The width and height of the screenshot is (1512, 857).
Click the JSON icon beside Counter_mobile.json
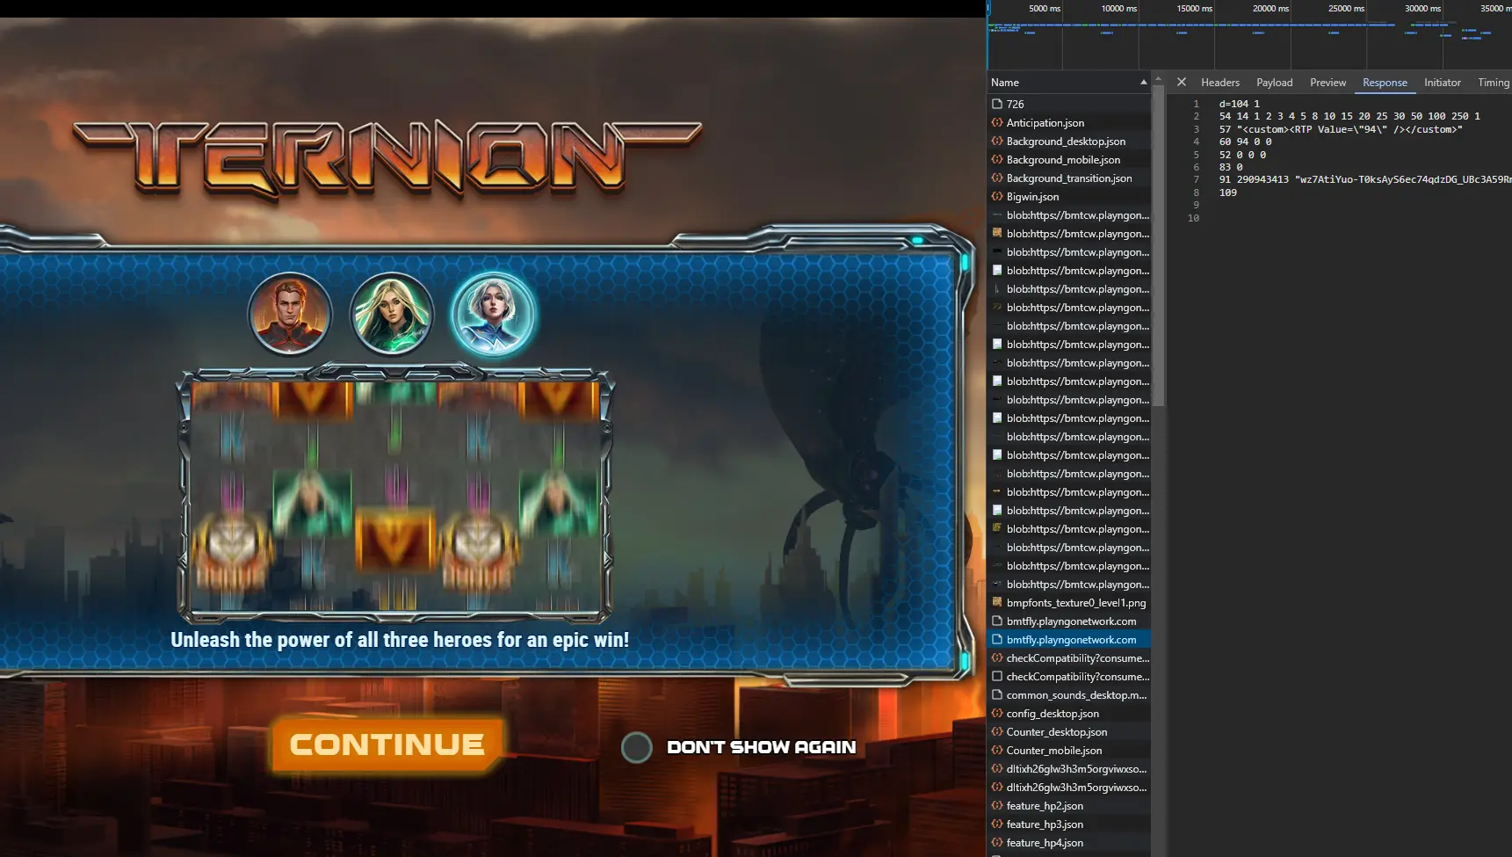(997, 750)
